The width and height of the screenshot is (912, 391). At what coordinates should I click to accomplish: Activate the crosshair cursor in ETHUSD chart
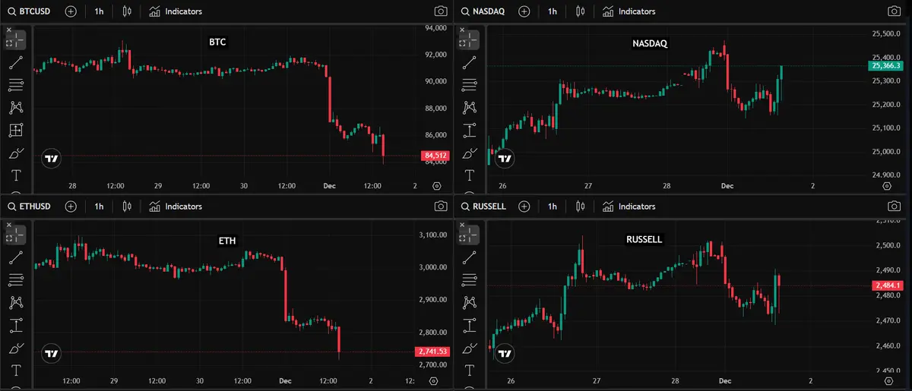17,236
